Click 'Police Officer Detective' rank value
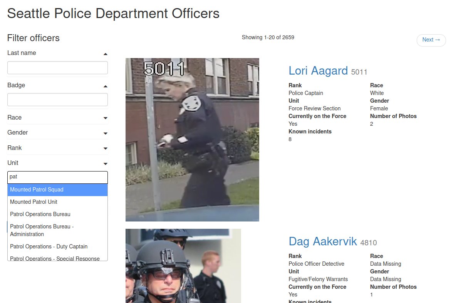461x303 pixels. coord(316,264)
